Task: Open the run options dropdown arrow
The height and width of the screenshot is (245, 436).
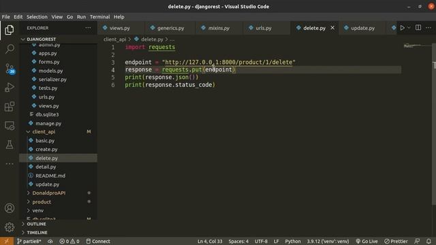Action: (409, 28)
